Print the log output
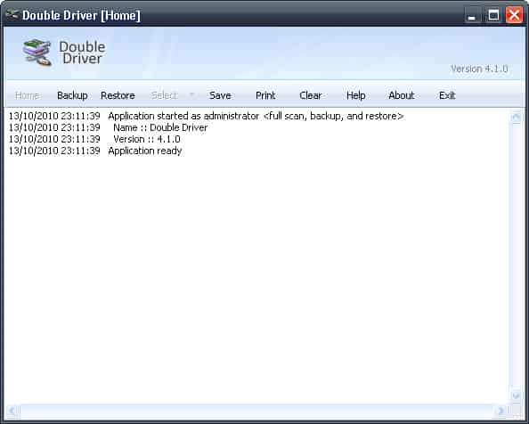 click(x=265, y=95)
